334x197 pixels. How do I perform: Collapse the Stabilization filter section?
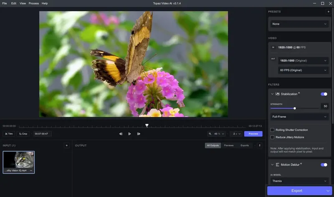[272, 94]
